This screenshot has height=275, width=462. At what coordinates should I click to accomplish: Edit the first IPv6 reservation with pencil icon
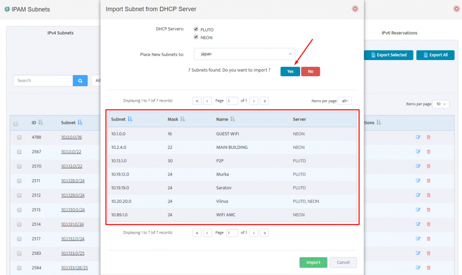pyautogui.click(x=418, y=137)
